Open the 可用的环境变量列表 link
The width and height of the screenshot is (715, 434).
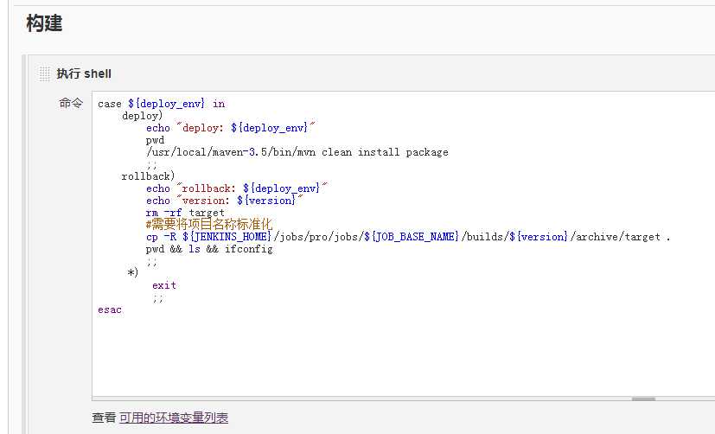[174, 418]
